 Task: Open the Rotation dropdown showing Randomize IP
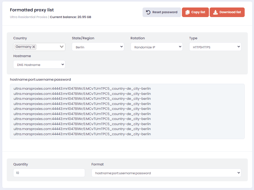pos(156,47)
